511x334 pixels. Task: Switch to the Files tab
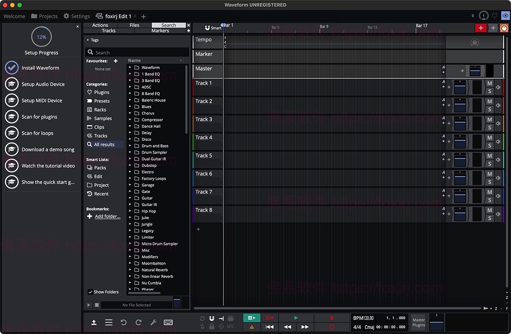coord(134,25)
